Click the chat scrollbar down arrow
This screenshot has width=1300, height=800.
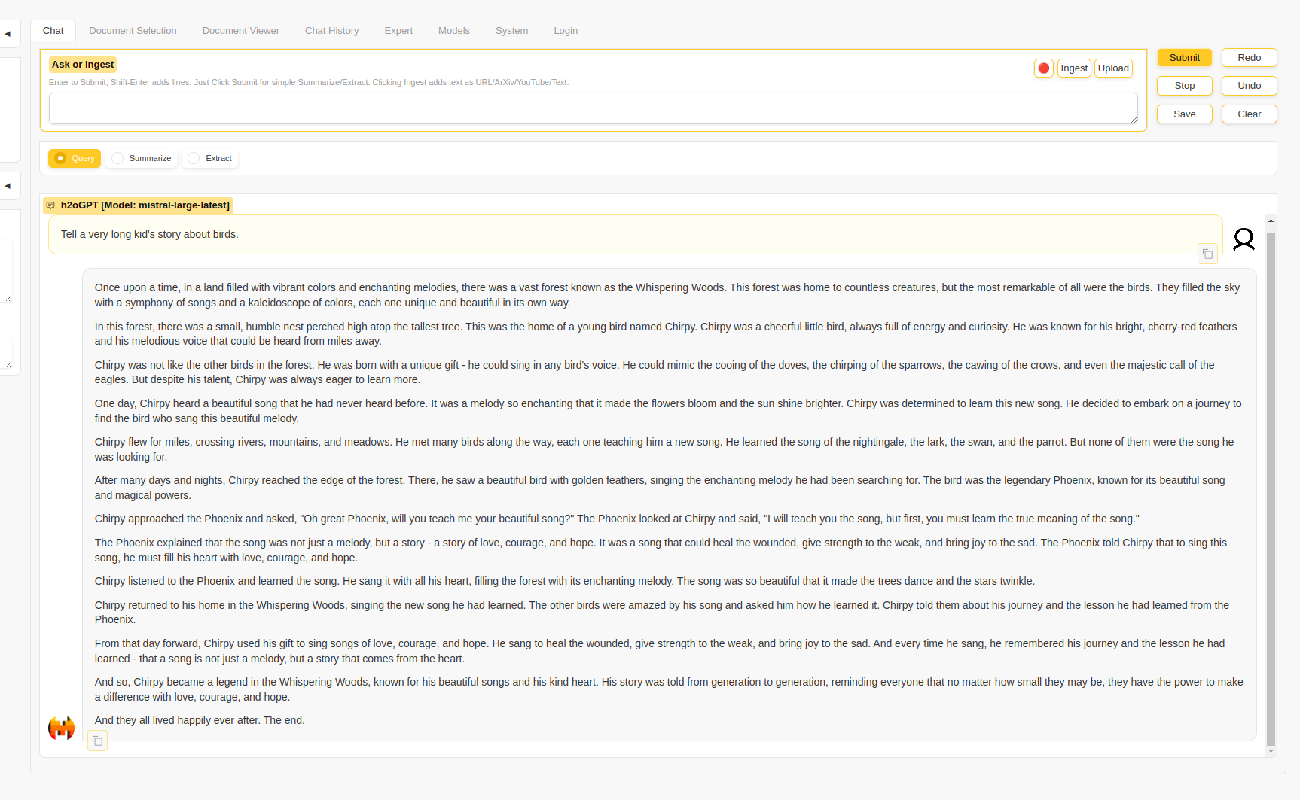tap(1271, 750)
